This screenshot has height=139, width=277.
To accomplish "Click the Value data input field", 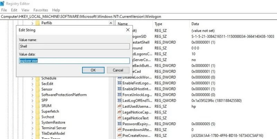I will (74, 61).
